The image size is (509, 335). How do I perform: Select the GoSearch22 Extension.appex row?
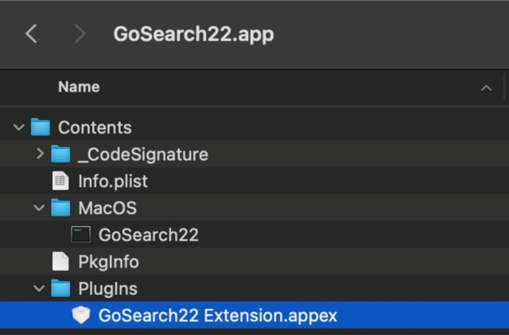tap(254, 315)
